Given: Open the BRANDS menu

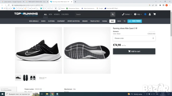Looking at the screenshot, I should tap(85, 21).
